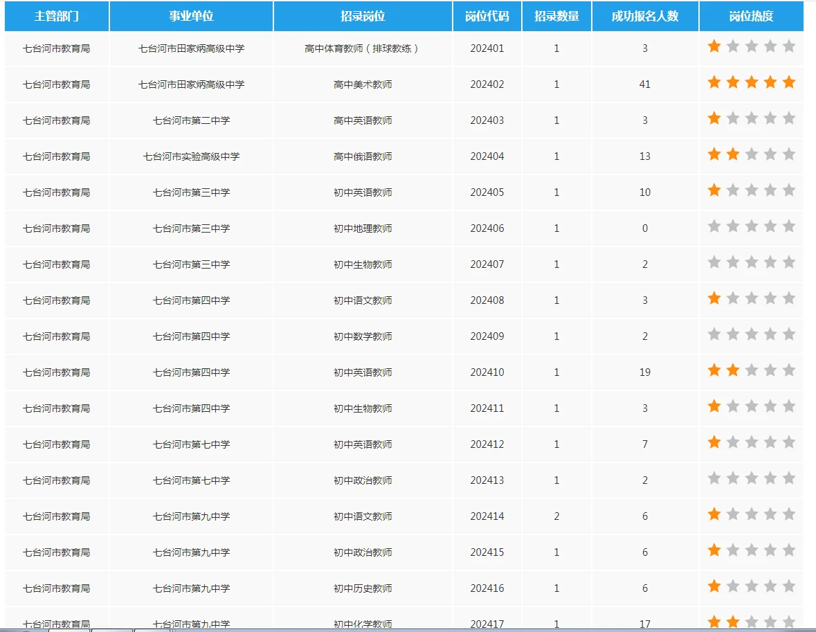Click 初中政治教师 in row 202413
816x632 pixels.
363,480
